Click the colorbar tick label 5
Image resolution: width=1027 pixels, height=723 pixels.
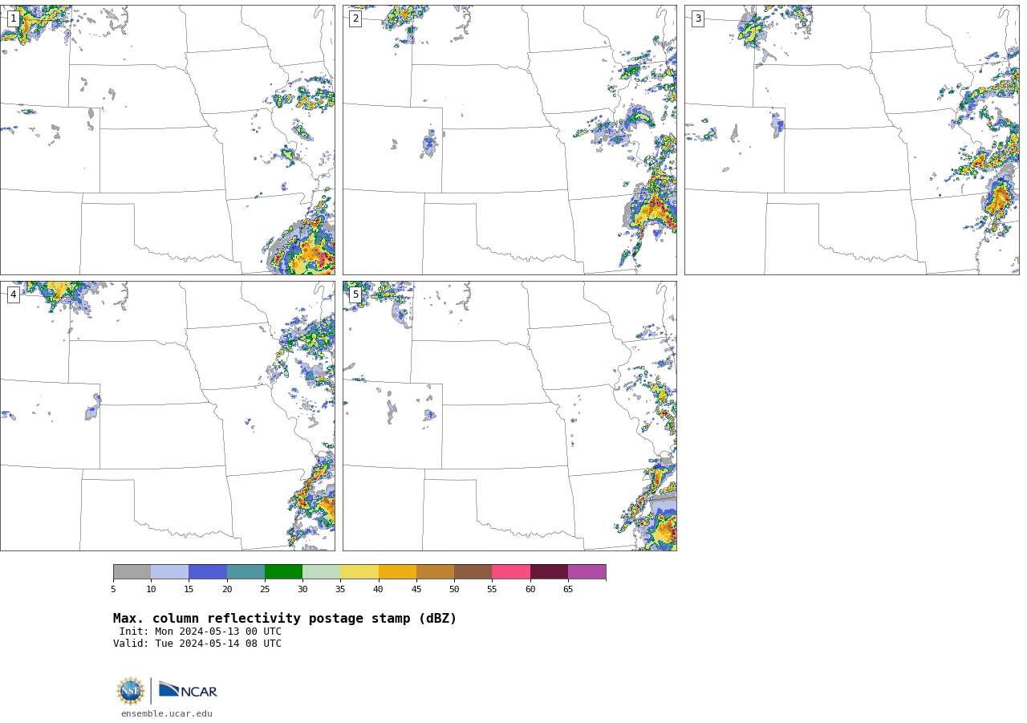pyautogui.click(x=113, y=590)
